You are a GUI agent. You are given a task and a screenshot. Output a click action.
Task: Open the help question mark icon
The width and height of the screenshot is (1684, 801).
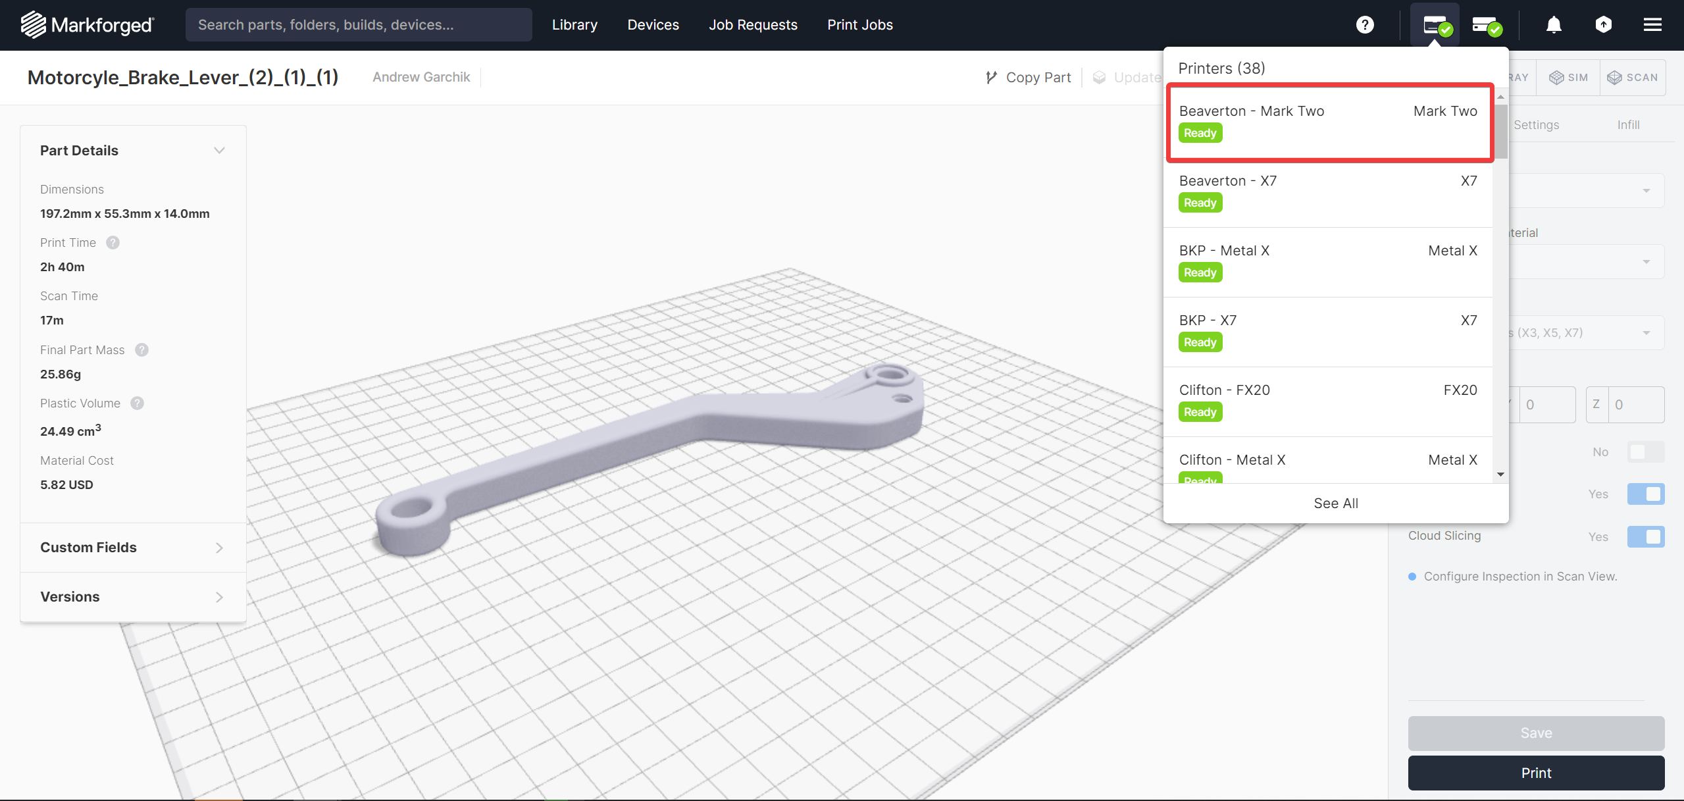coord(1365,25)
